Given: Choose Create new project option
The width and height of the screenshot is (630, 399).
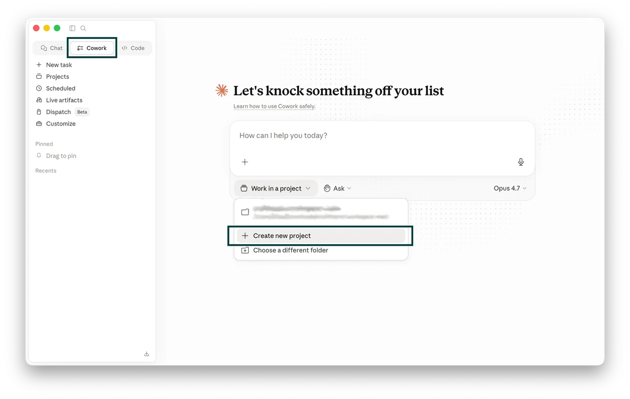Looking at the screenshot, I should click(x=321, y=236).
